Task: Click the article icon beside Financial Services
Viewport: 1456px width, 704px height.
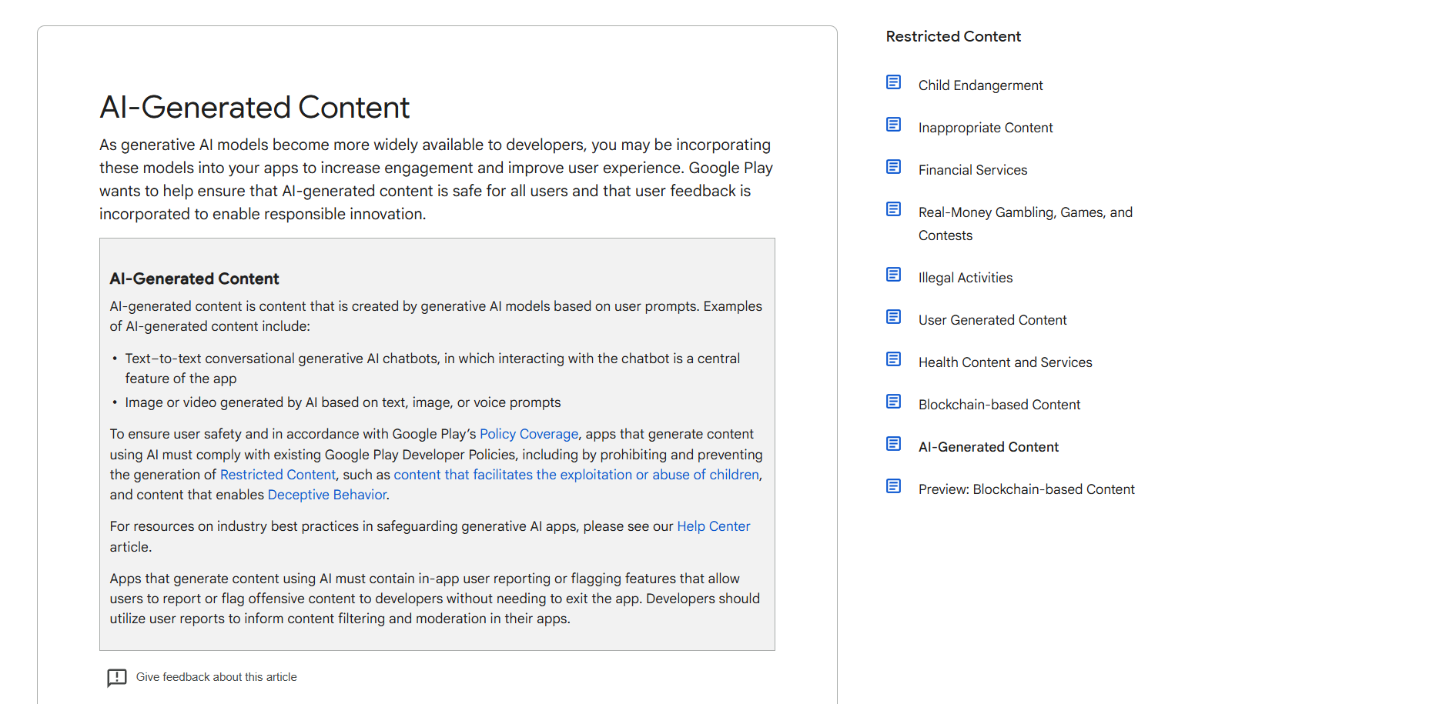Action: point(893,167)
